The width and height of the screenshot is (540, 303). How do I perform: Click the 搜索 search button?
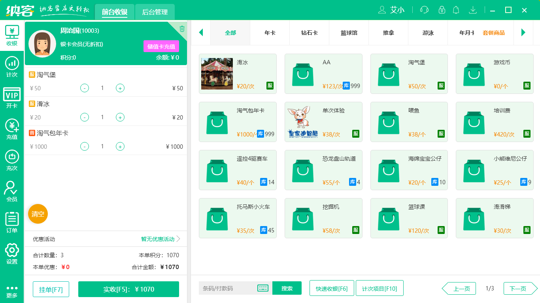pos(287,288)
